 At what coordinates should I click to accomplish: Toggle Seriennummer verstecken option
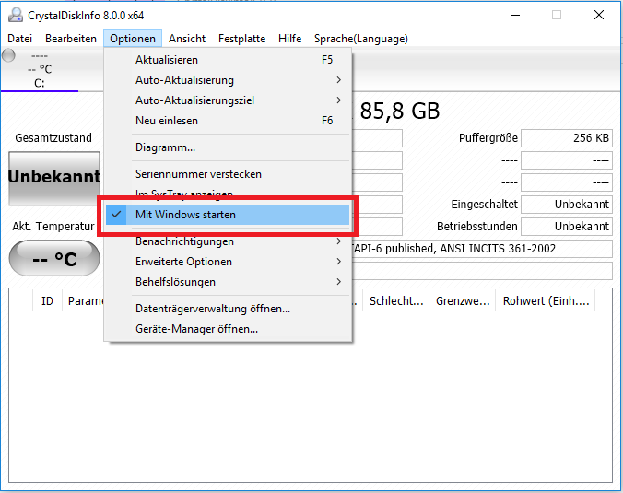pyautogui.click(x=198, y=173)
